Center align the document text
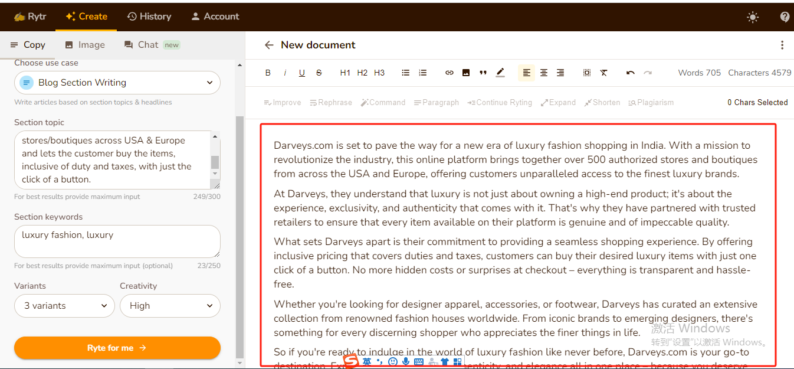Image resolution: width=794 pixels, height=369 pixels. click(x=544, y=73)
